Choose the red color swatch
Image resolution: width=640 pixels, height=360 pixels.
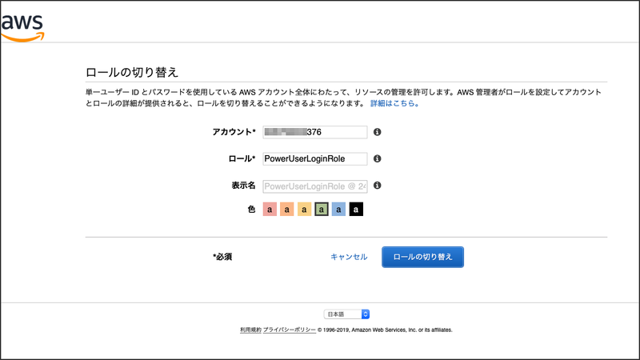pyautogui.click(x=270, y=210)
